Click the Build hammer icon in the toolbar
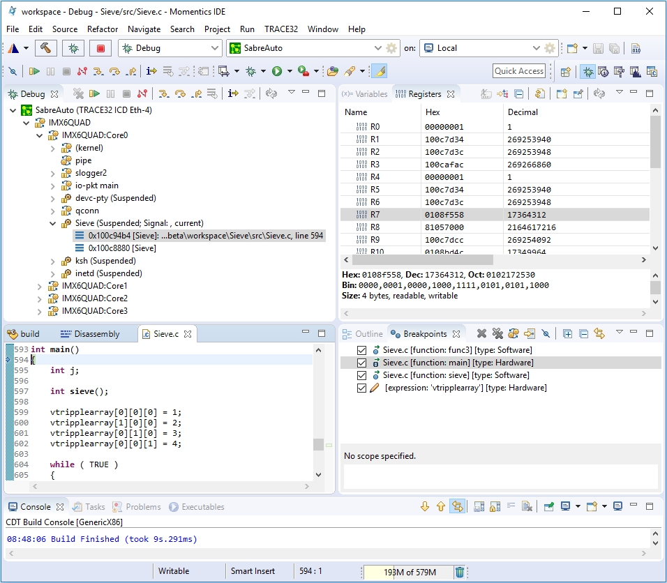667x583 pixels. (46, 47)
